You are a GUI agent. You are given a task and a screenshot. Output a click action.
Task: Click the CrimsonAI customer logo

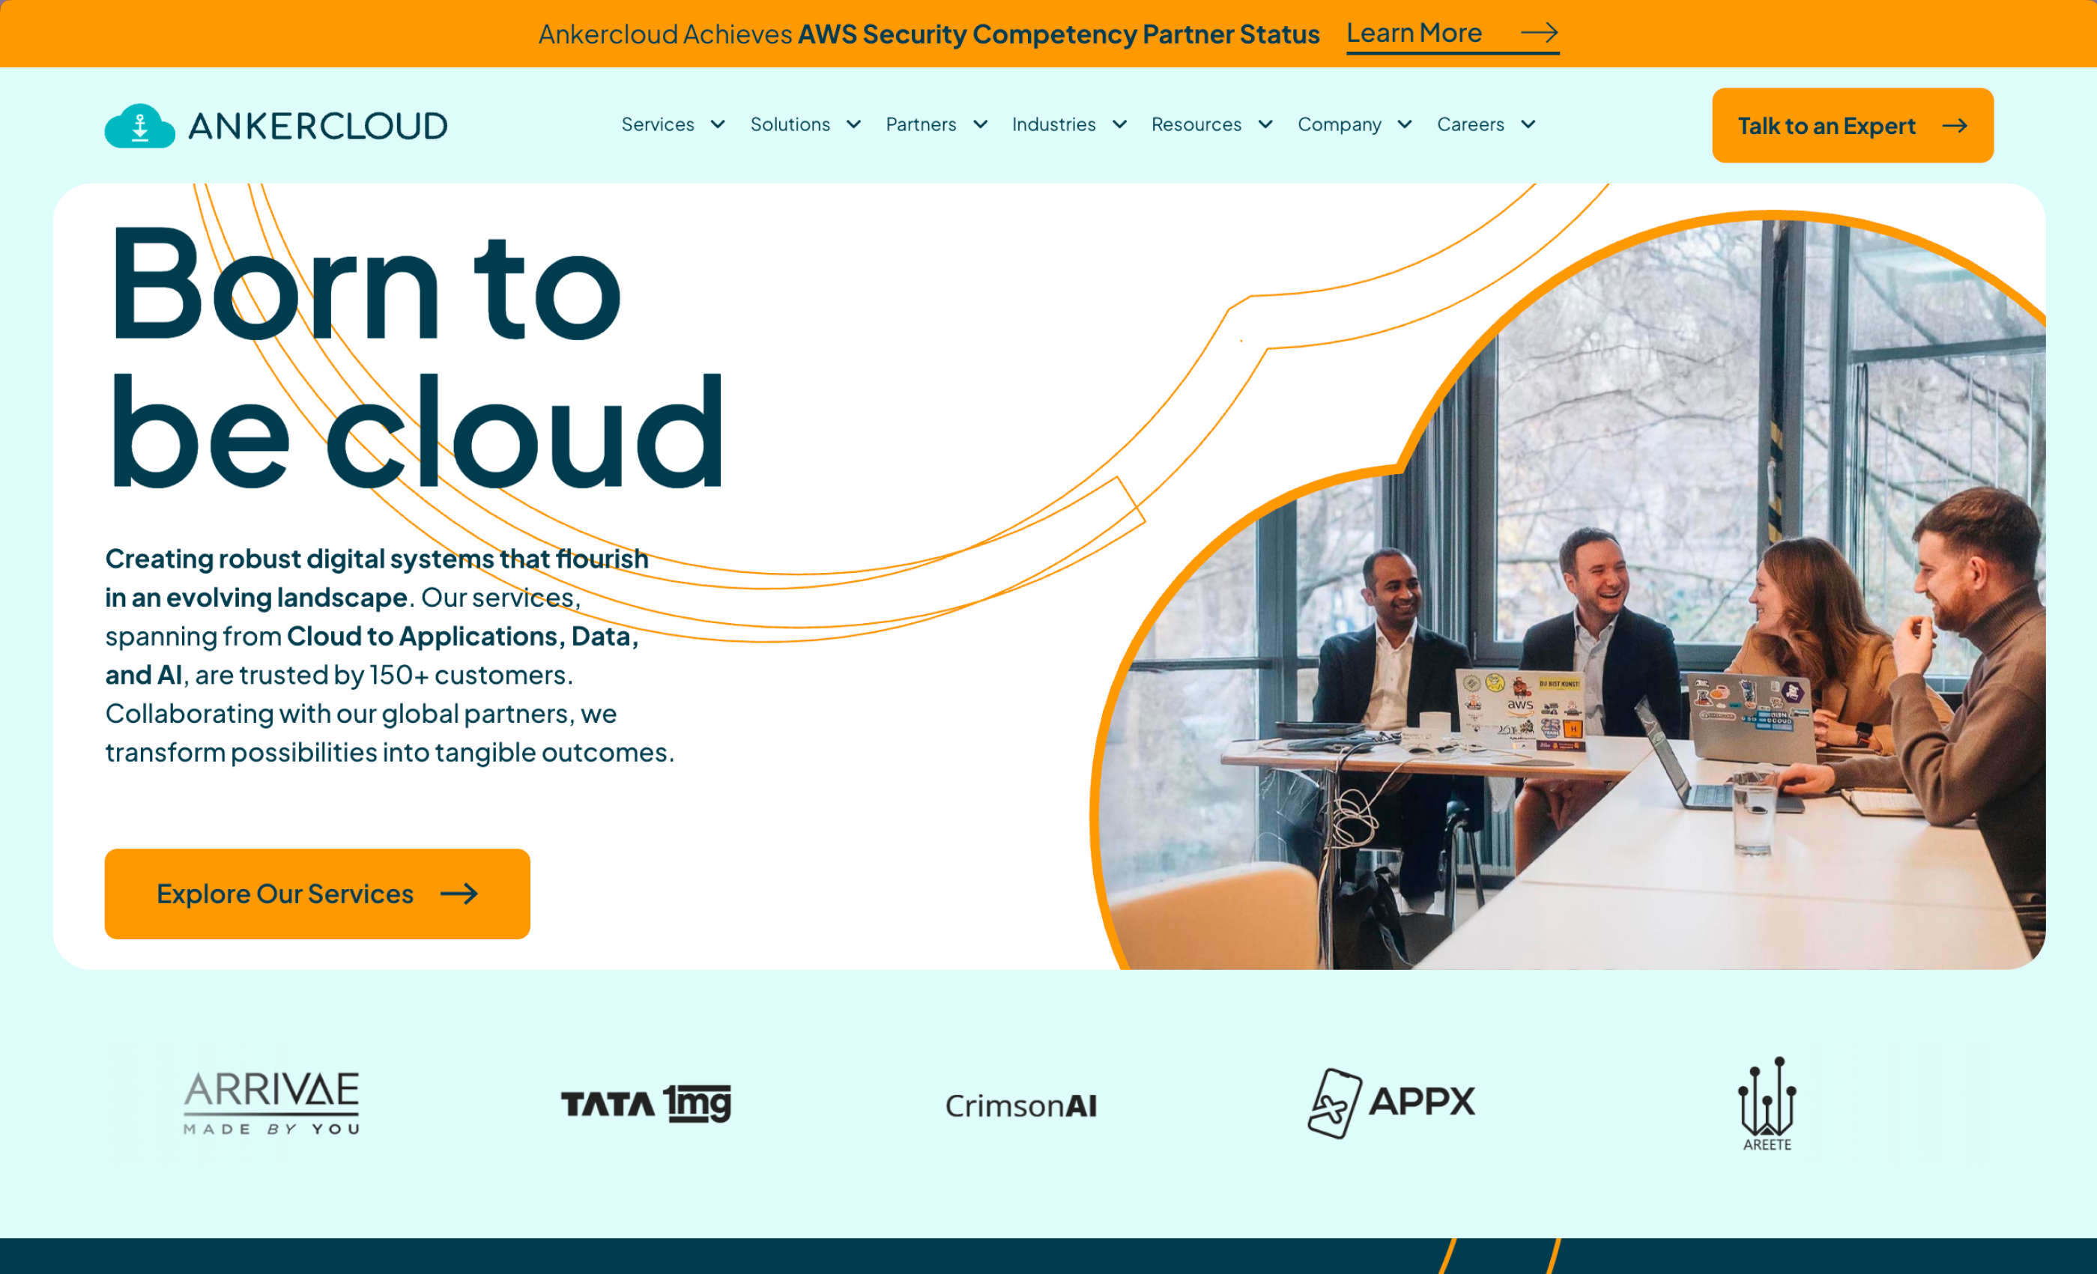click(x=1020, y=1105)
